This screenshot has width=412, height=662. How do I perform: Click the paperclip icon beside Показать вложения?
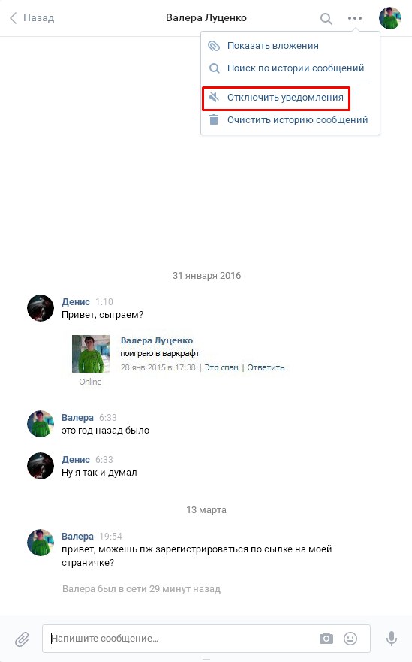pos(214,46)
